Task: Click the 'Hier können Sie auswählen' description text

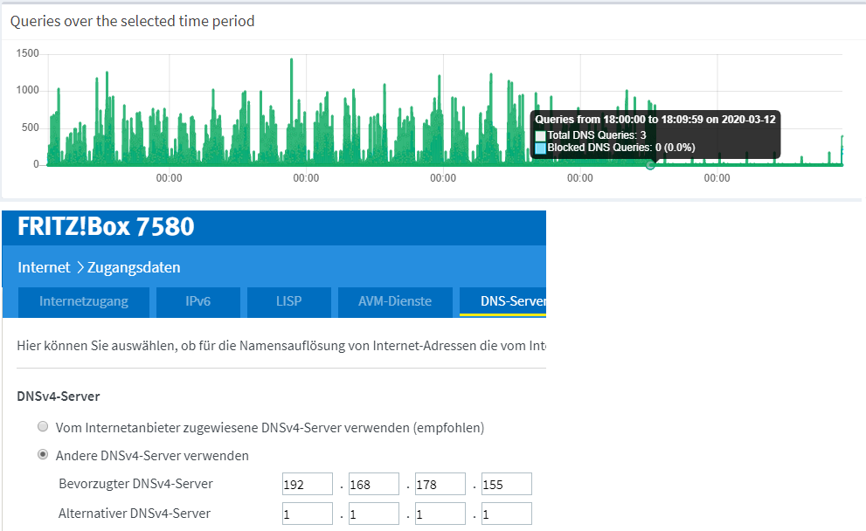Action: 281,346
